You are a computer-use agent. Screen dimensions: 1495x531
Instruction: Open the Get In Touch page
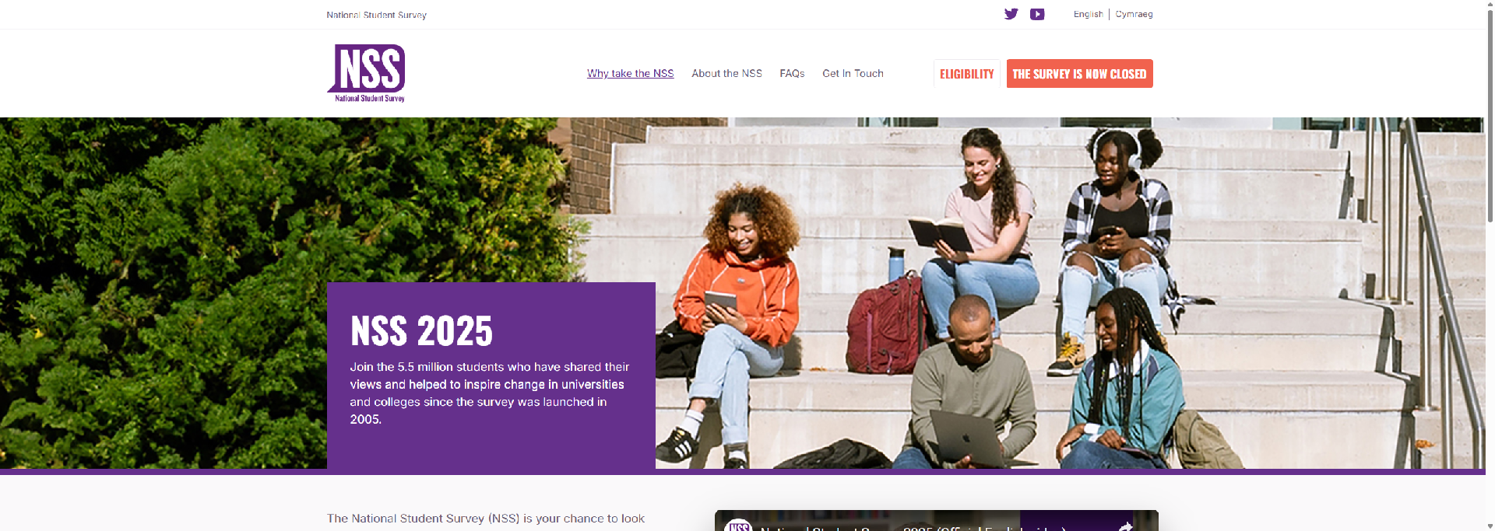coord(853,73)
